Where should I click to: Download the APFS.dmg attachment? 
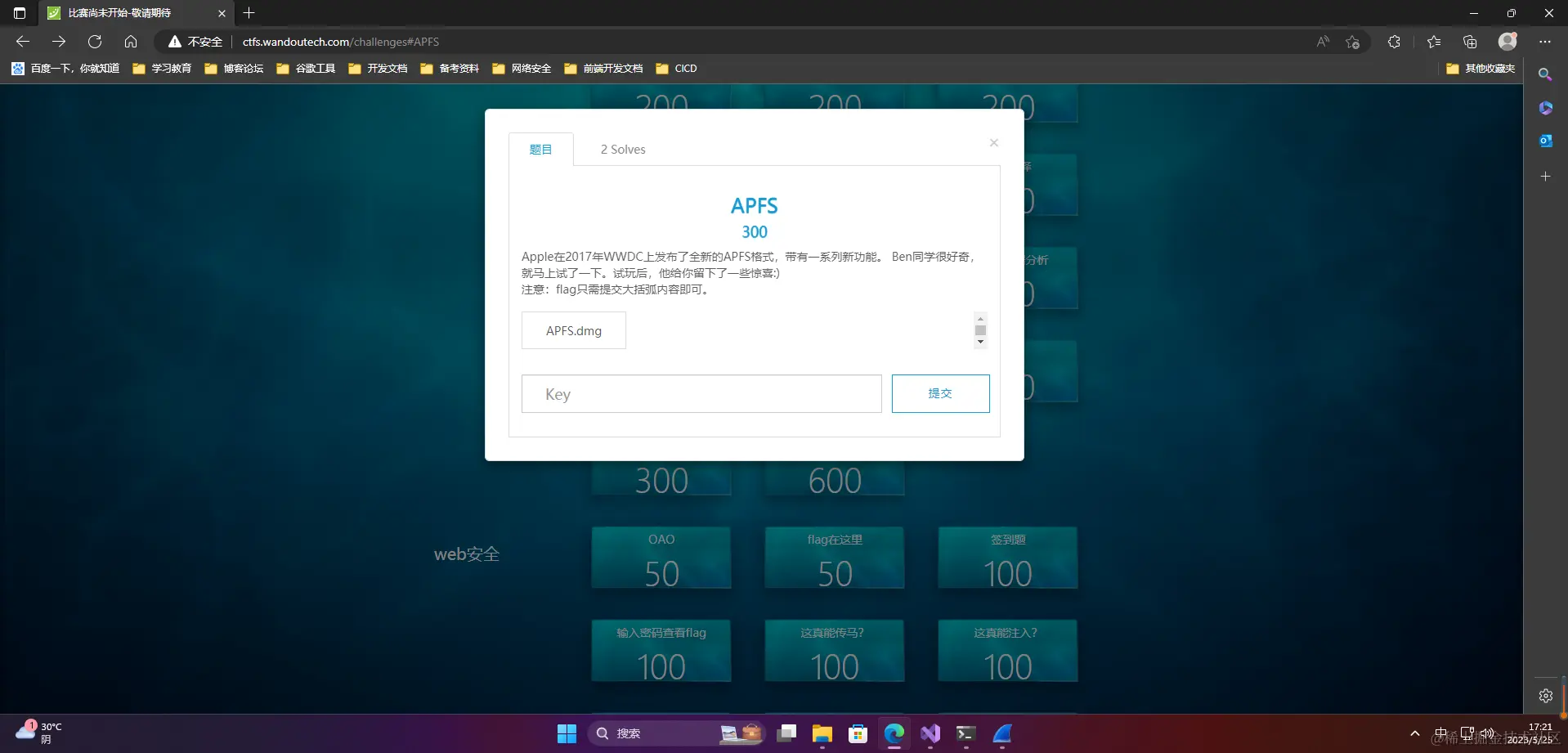pos(573,330)
